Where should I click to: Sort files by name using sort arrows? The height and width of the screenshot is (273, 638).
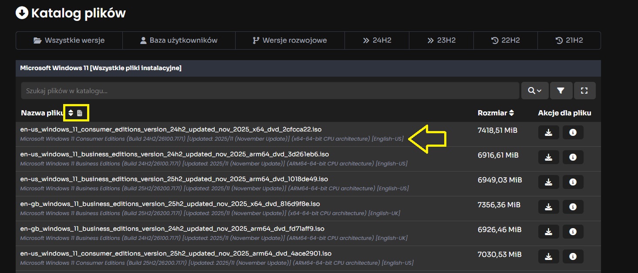tap(71, 113)
